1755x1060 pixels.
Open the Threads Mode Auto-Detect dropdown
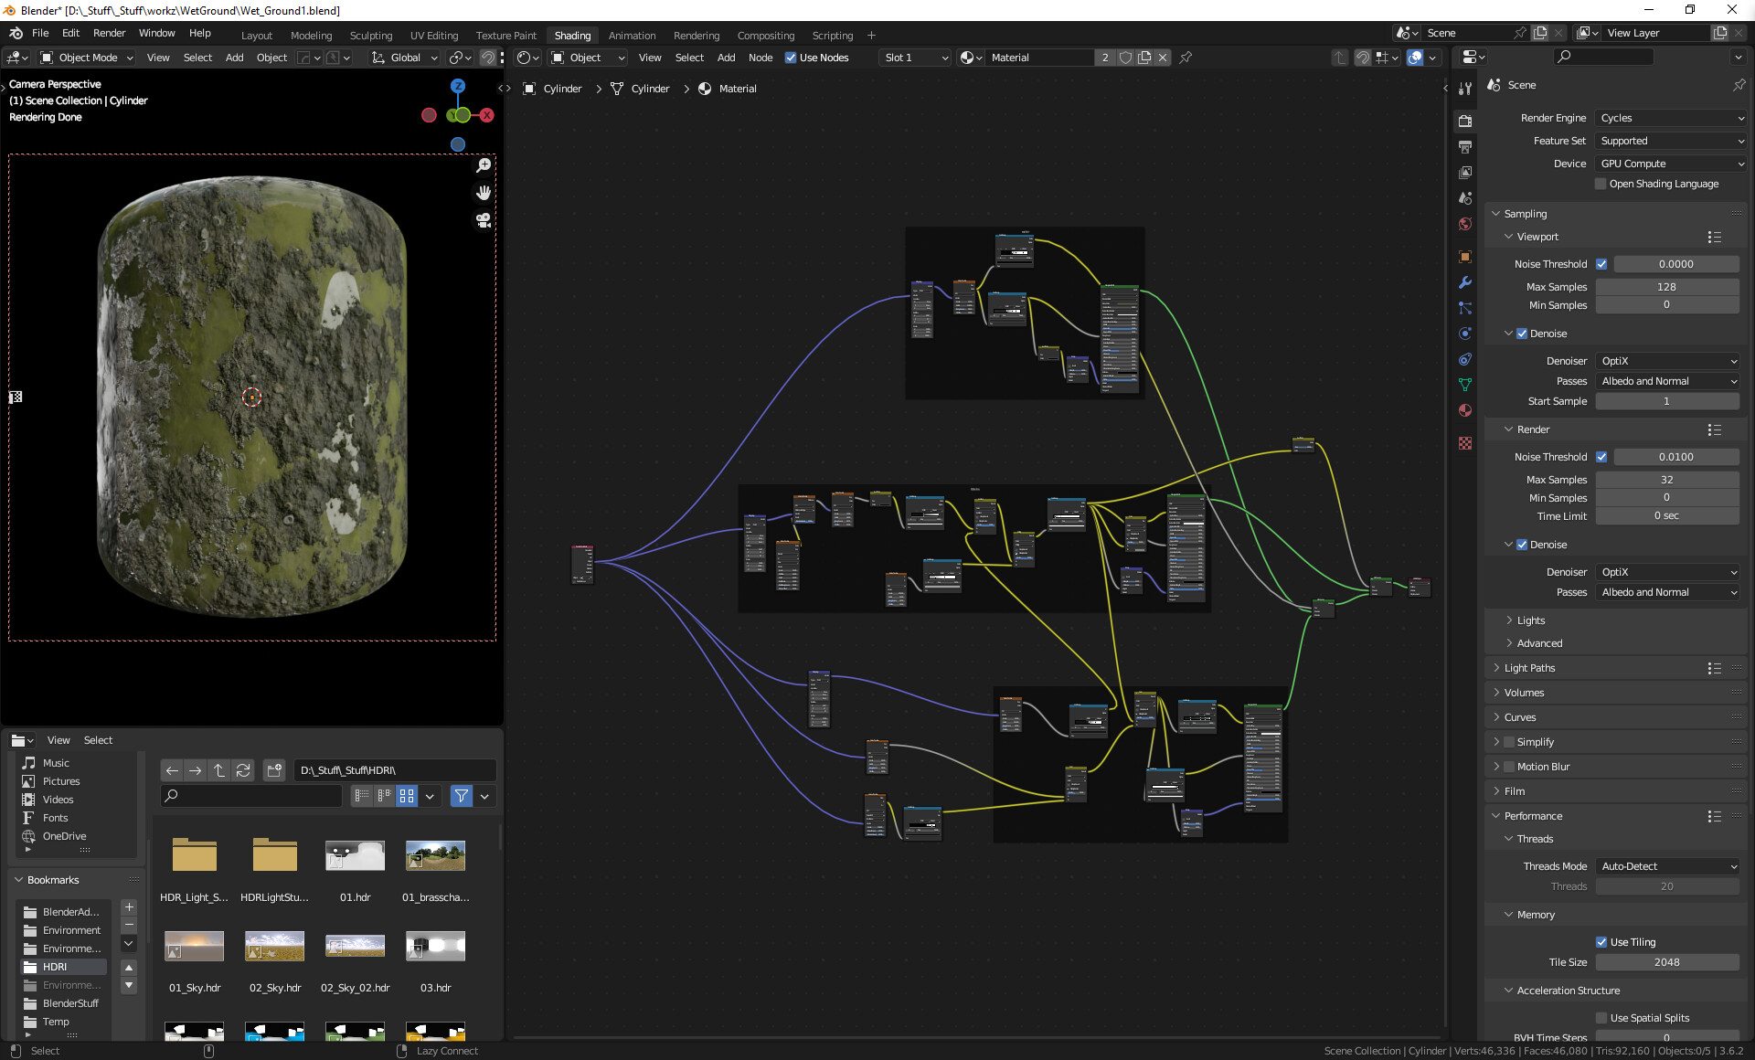coord(1668,866)
